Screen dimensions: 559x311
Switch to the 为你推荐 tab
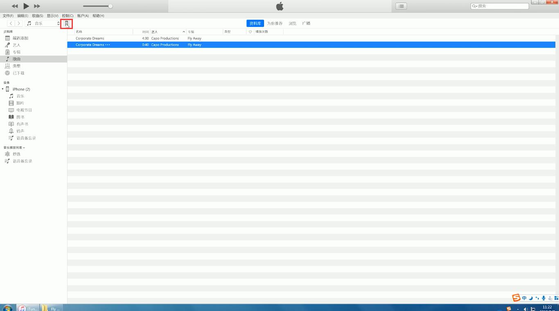pyautogui.click(x=275, y=23)
